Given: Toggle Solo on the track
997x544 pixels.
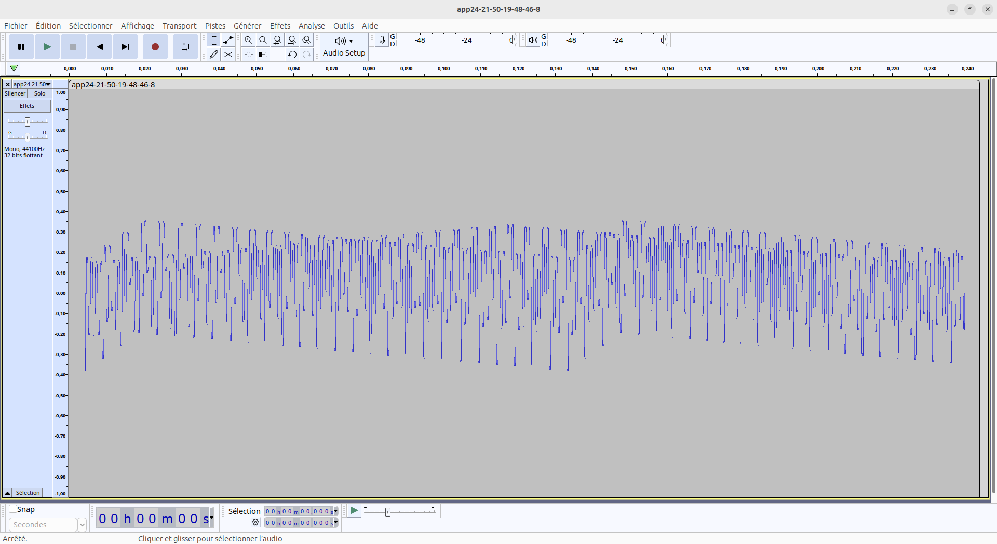Looking at the screenshot, I should coord(39,93).
